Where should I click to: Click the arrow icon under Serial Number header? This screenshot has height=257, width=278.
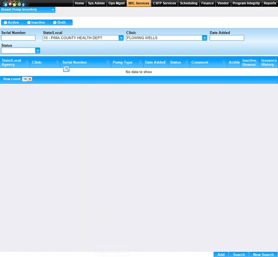point(66,69)
